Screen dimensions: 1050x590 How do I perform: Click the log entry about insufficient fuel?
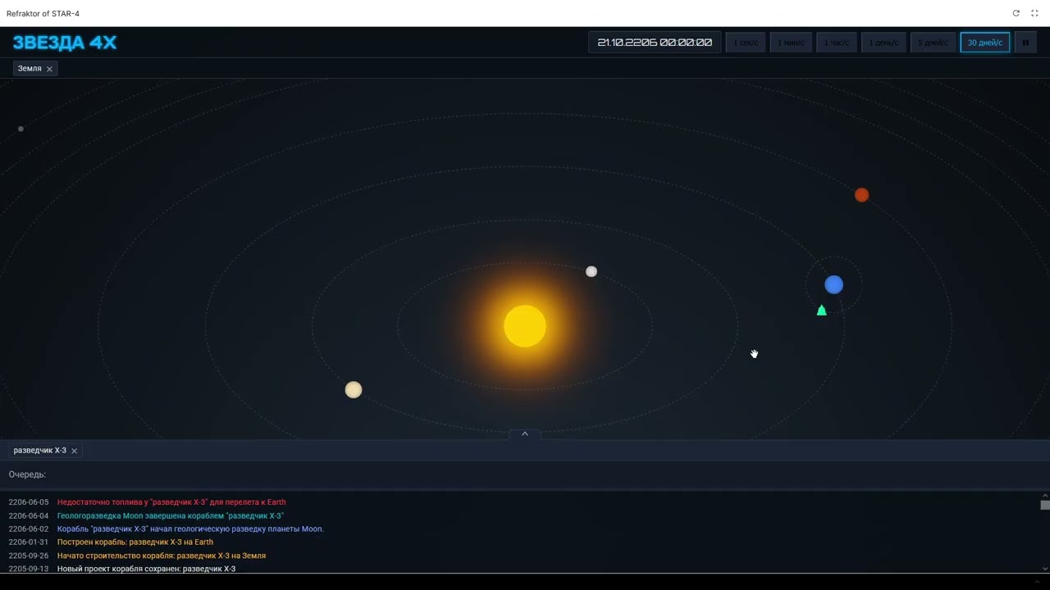(171, 502)
